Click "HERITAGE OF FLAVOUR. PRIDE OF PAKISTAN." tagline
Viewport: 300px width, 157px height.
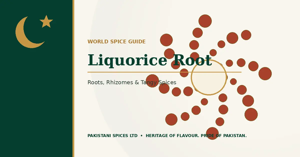tap(196, 136)
